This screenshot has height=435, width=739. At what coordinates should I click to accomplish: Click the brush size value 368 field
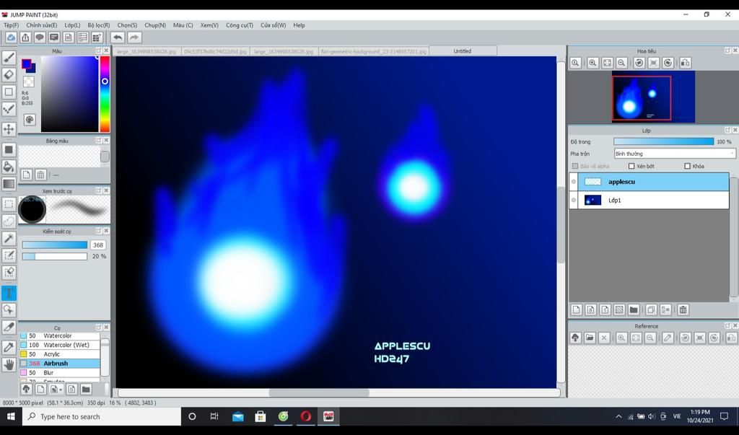point(98,245)
